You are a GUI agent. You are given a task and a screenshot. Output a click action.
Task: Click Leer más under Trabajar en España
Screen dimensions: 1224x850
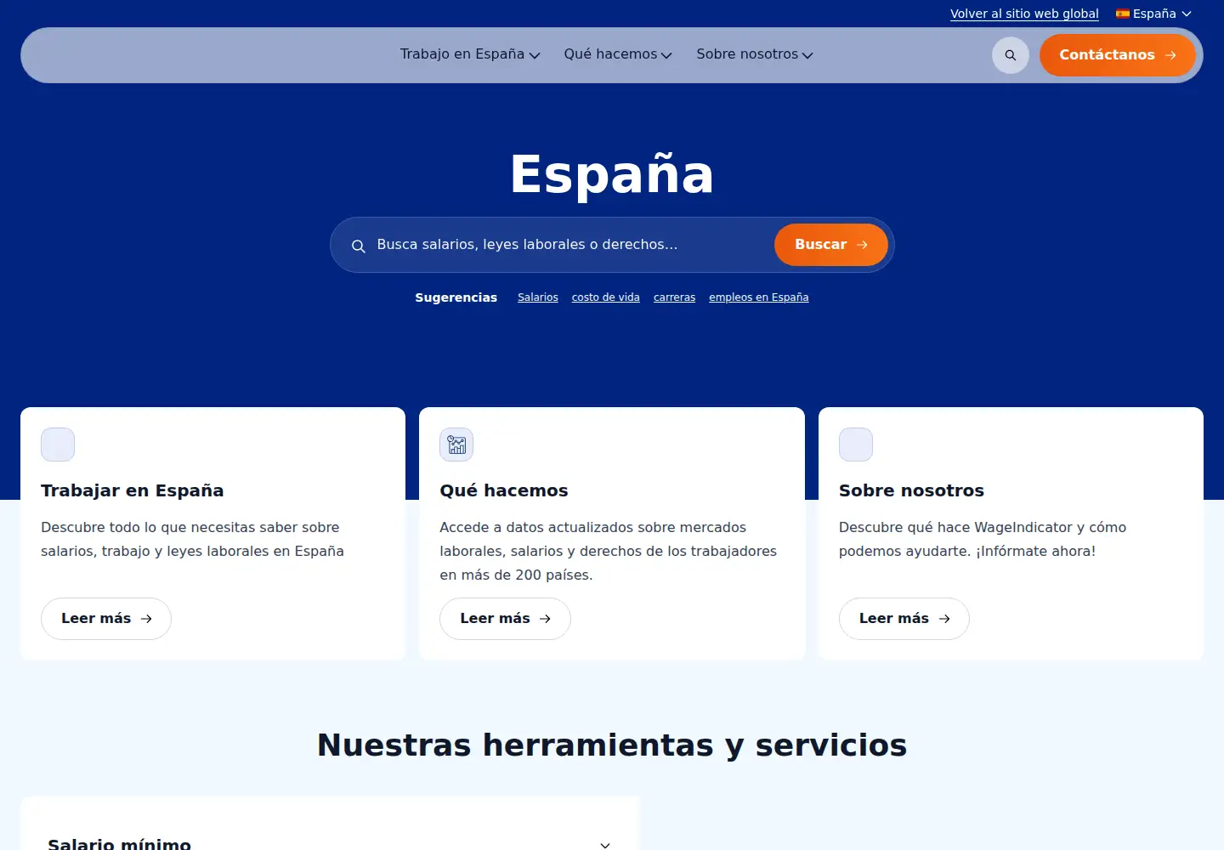click(x=106, y=619)
